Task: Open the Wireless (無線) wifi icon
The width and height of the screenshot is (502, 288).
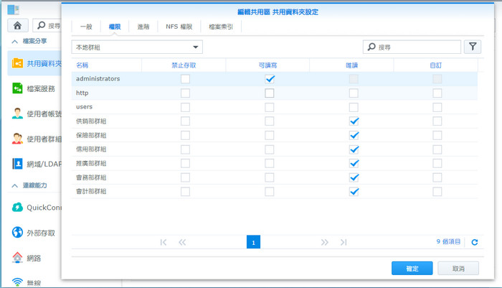Action: tap(17, 281)
